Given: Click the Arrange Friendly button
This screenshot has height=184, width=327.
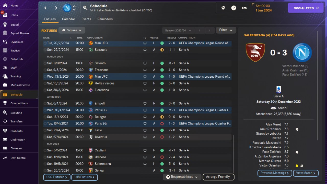Looking at the screenshot, I should pos(218,177).
